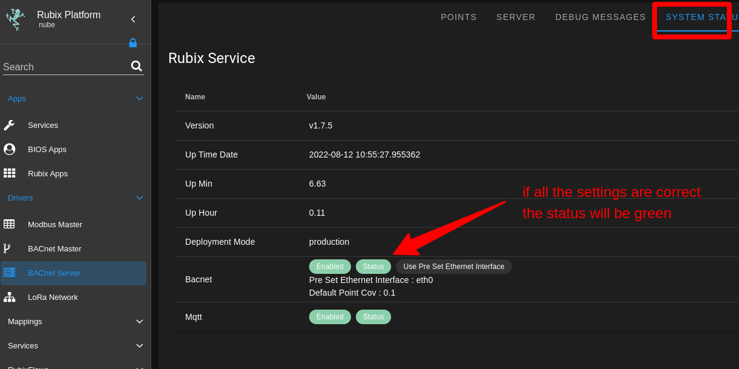Expand the lower Services section chevron

[140, 345]
